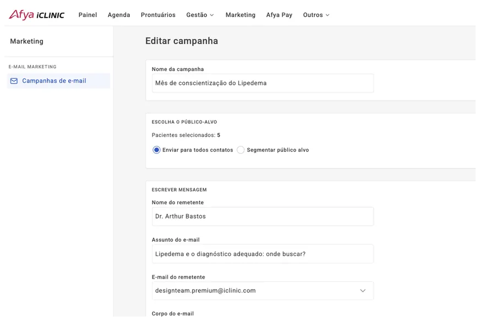This screenshot has height=321, width=480.
Task: Click the Assunto do e-mail field
Action: click(x=263, y=254)
